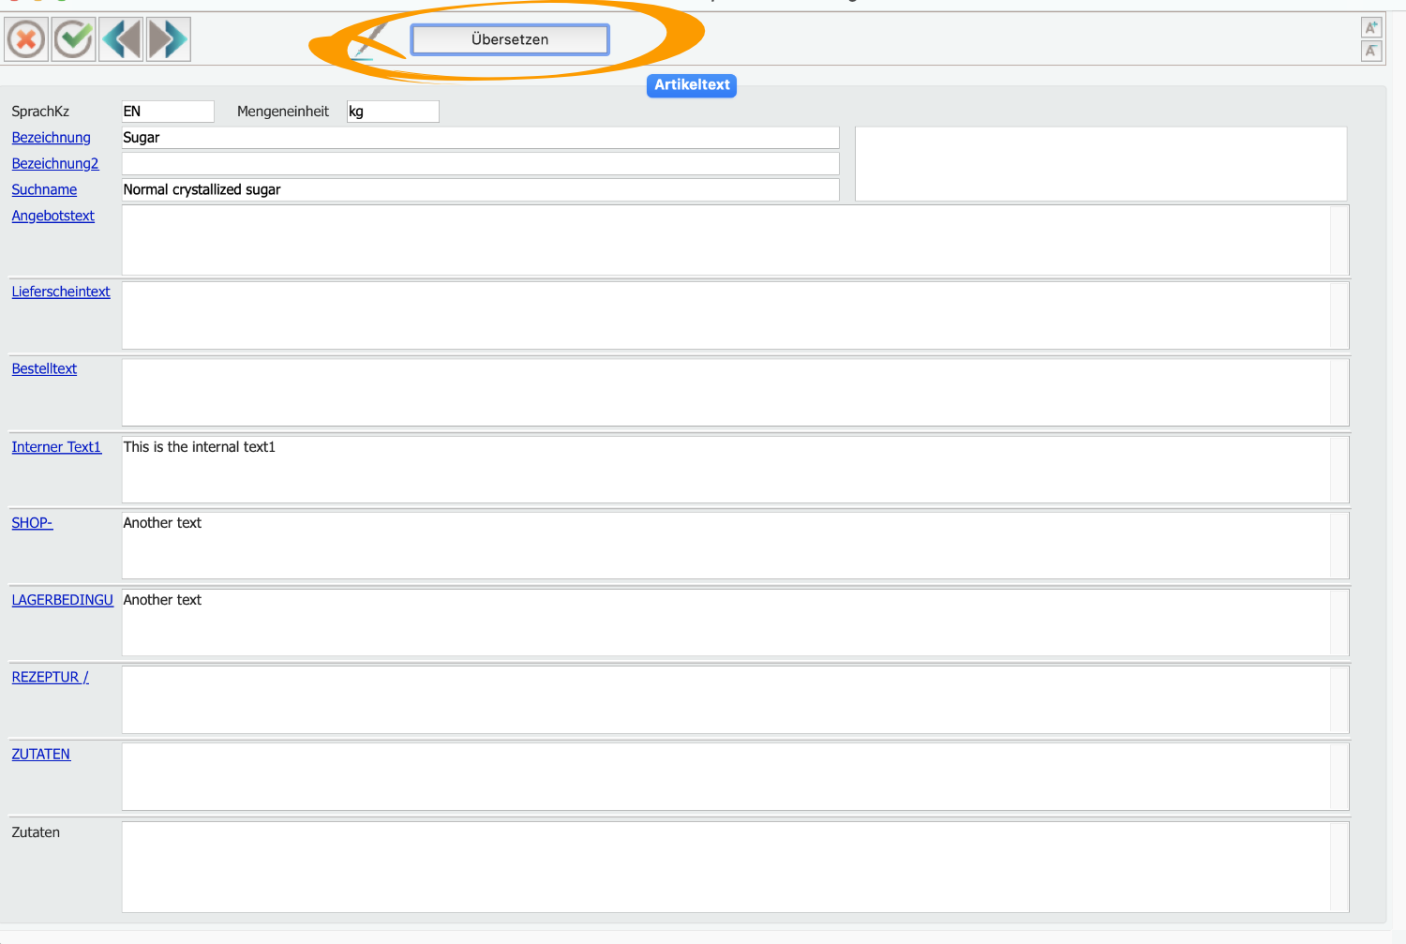This screenshot has height=944, width=1406.
Task: Increase font size with A+ icon
Action: coord(1371,27)
